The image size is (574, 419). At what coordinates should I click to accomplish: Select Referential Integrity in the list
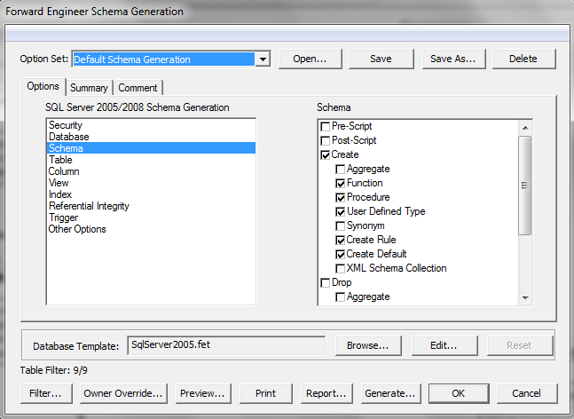tap(151, 206)
